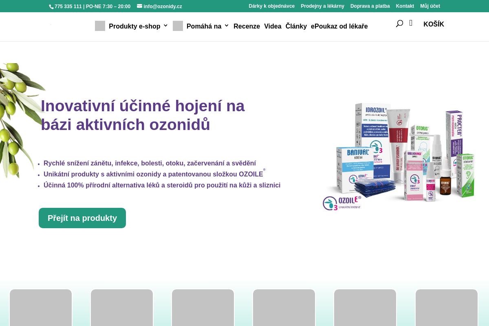
Task: Expand the Pomáhá na chevron
Action: (x=227, y=26)
